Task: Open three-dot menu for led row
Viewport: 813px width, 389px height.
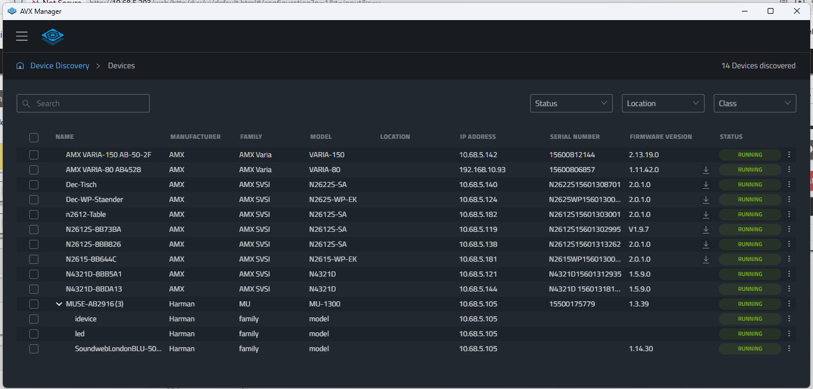Action: [789, 334]
